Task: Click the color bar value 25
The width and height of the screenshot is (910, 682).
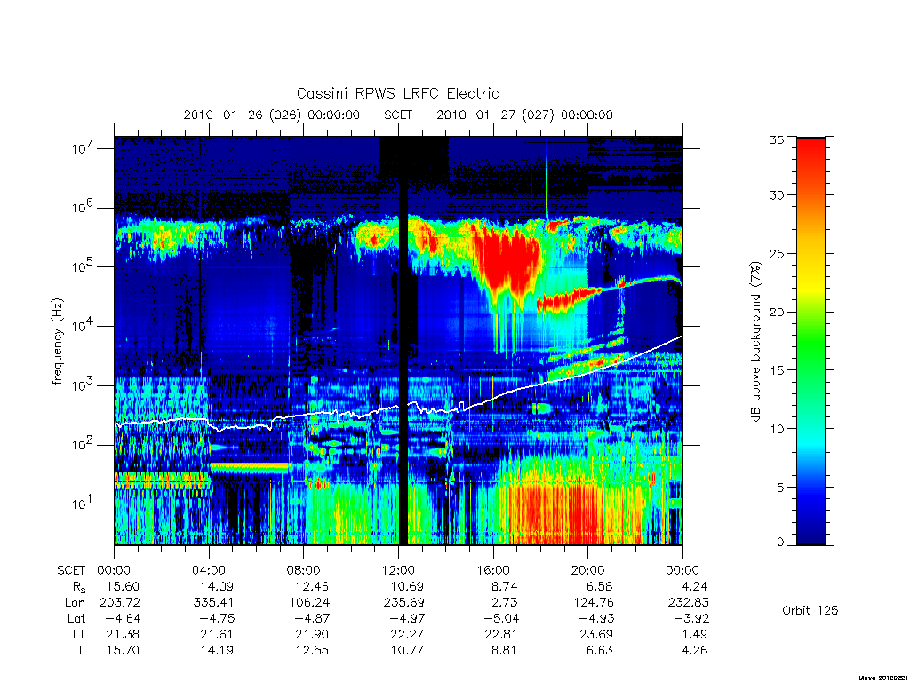Action: click(x=777, y=253)
